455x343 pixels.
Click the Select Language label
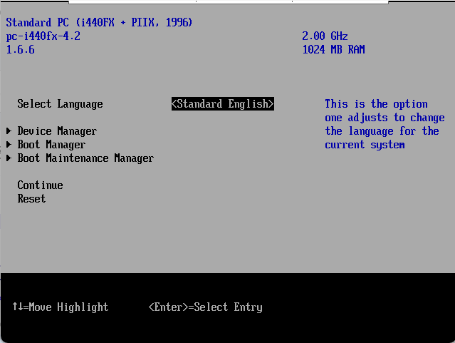click(x=60, y=104)
